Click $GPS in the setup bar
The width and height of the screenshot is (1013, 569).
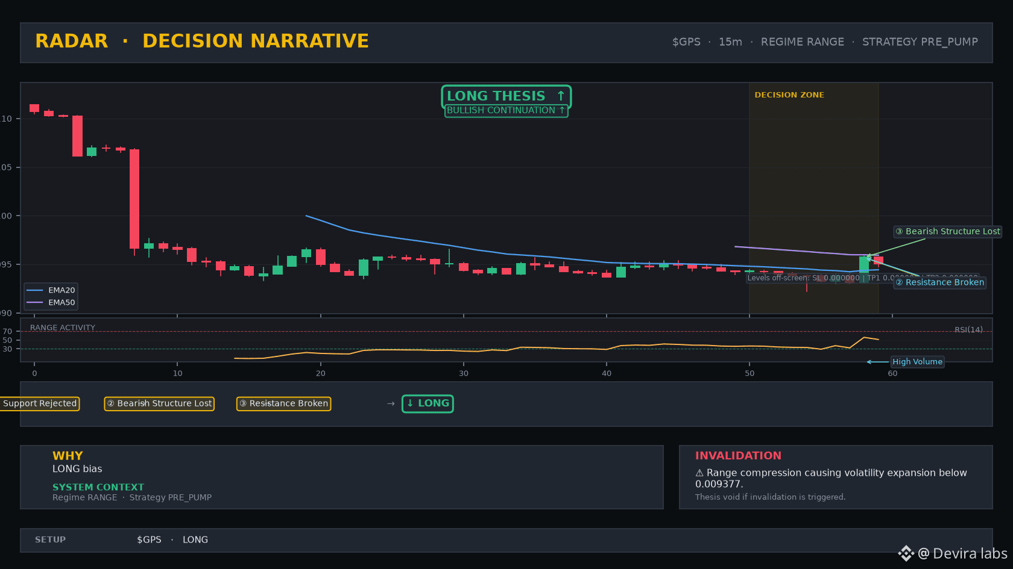[x=149, y=540]
